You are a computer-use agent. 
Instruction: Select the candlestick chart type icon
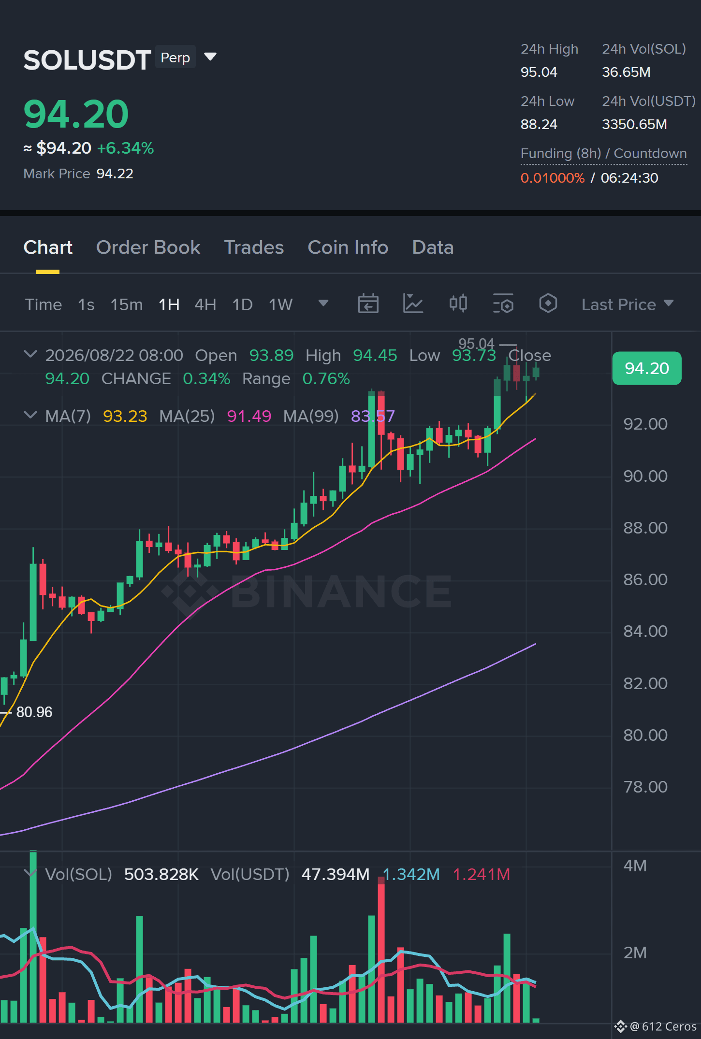(x=458, y=304)
